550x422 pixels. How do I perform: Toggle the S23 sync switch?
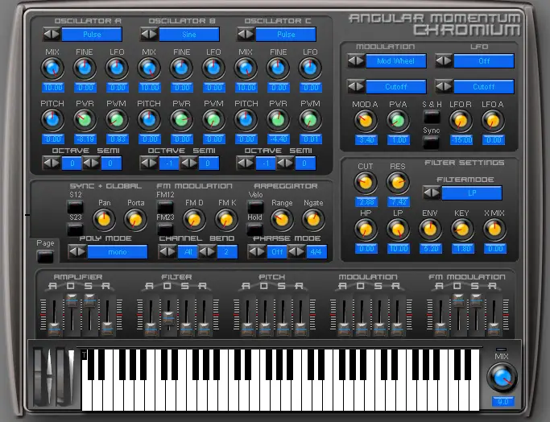pyautogui.click(x=75, y=230)
